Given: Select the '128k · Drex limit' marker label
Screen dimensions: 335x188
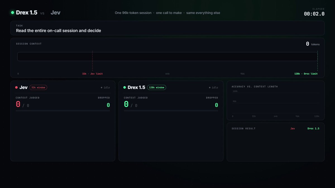Looking at the screenshot, I should pos(306,74).
